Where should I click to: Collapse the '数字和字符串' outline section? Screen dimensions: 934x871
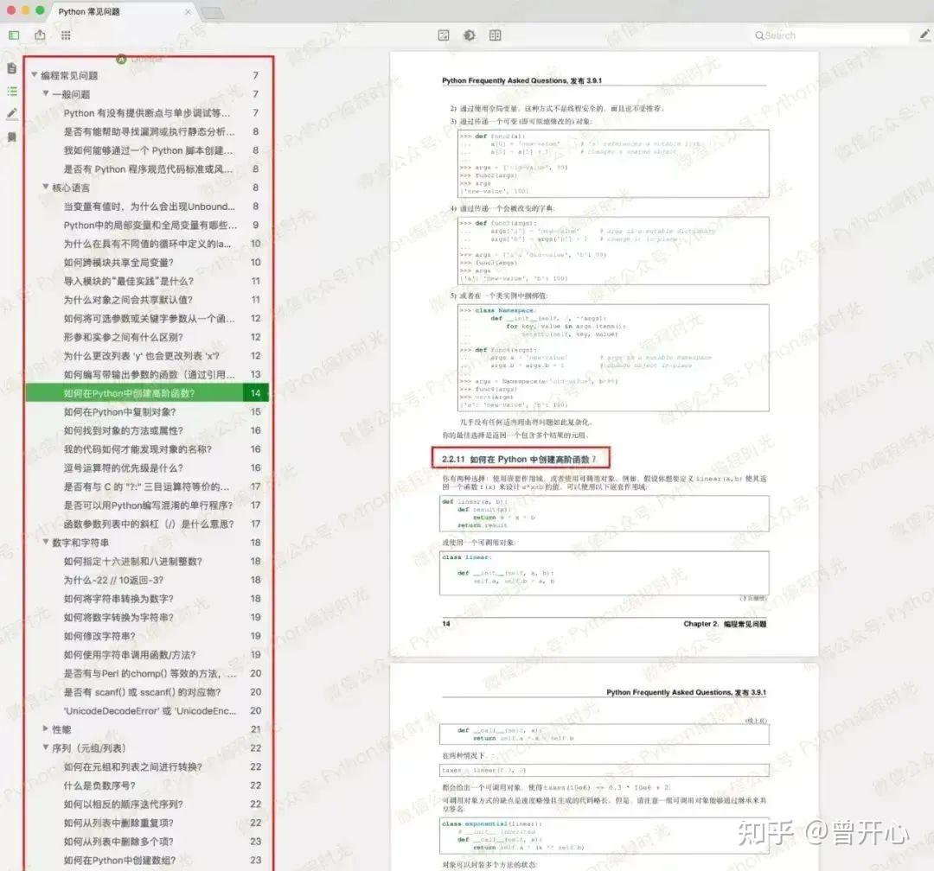click(x=46, y=541)
